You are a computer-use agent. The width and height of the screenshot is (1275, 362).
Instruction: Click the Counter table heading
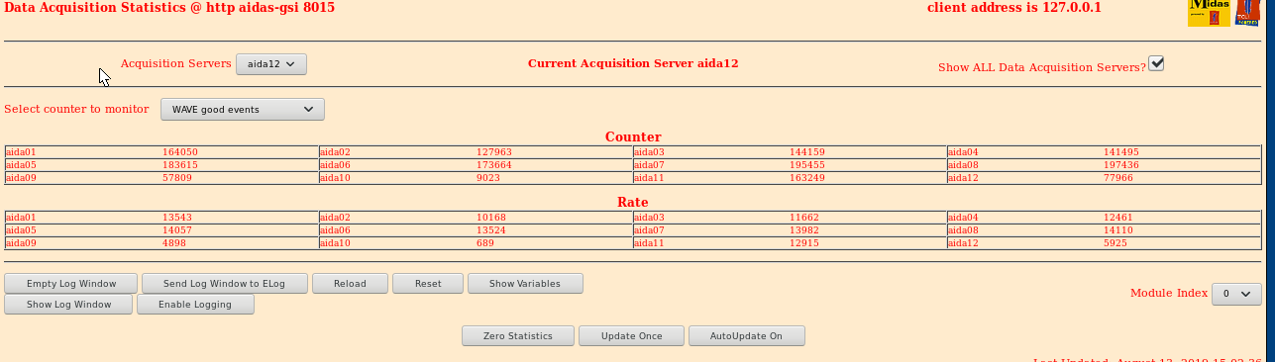(633, 136)
